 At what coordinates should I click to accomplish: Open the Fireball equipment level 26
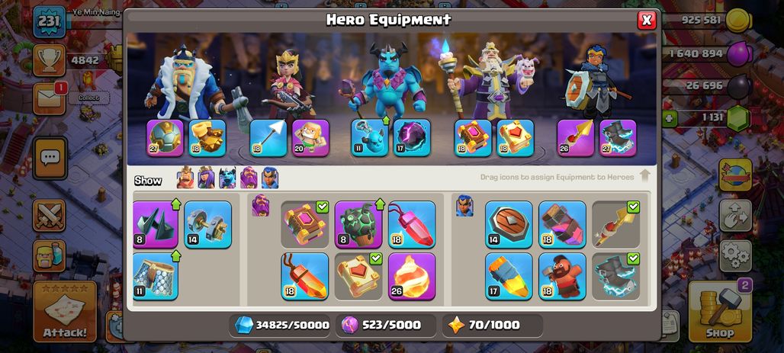[x=412, y=276]
